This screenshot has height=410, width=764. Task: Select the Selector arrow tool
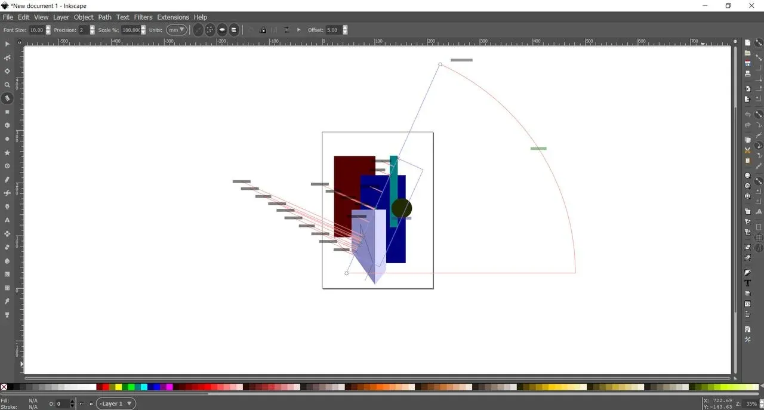[7, 44]
